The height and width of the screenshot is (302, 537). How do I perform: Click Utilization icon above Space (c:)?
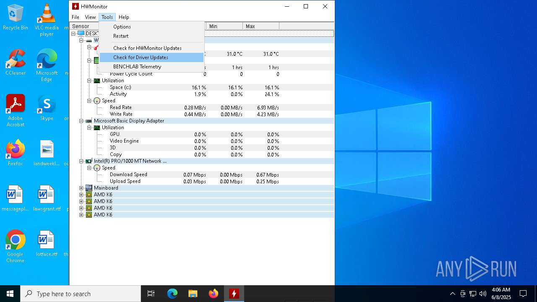tap(97, 81)
